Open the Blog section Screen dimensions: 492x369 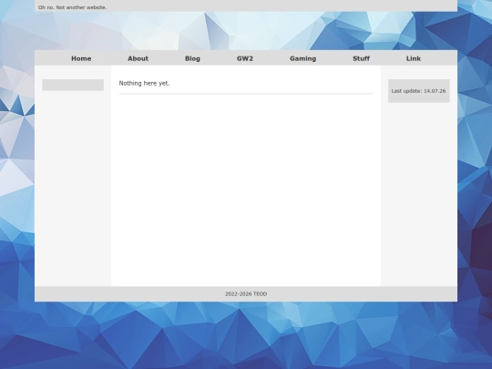(x=192, y=58)
